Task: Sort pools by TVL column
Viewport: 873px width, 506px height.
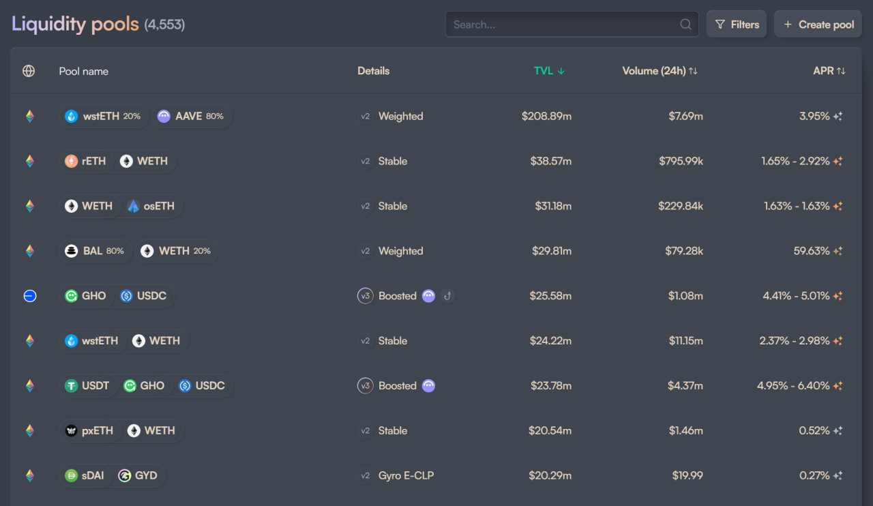Action: point(549,71)
